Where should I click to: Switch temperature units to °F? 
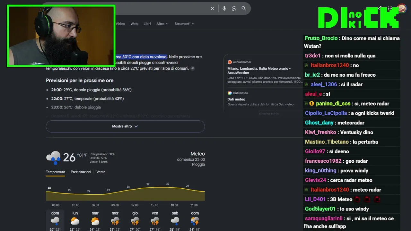85,155
